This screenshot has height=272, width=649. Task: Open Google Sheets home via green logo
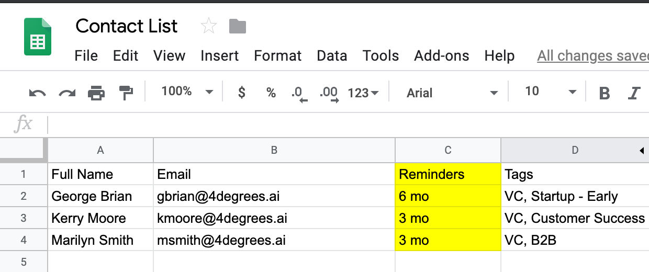coord(38,37)
